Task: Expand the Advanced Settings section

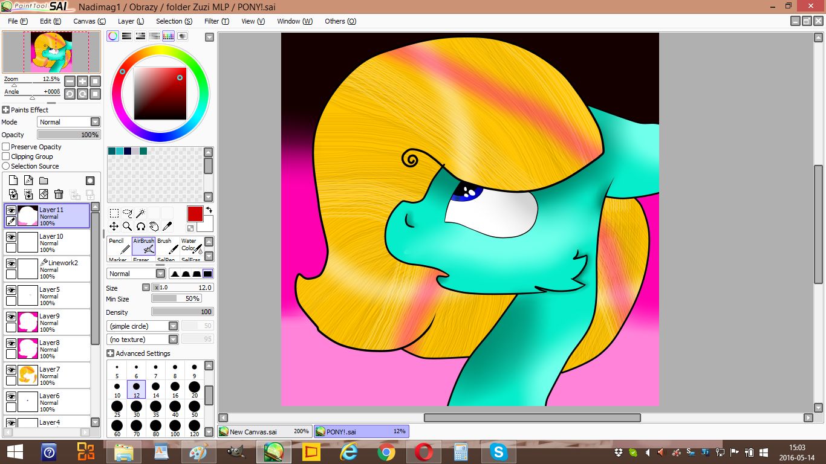Action: [x=111, y=353]
